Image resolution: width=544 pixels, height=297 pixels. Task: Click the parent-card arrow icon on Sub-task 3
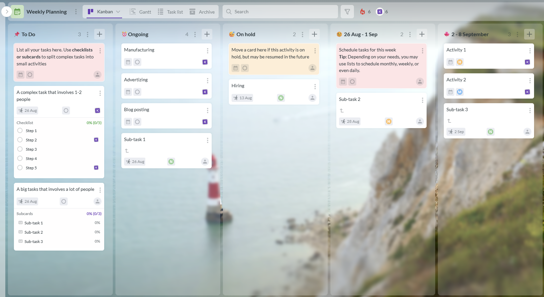(x=449, y=121)
